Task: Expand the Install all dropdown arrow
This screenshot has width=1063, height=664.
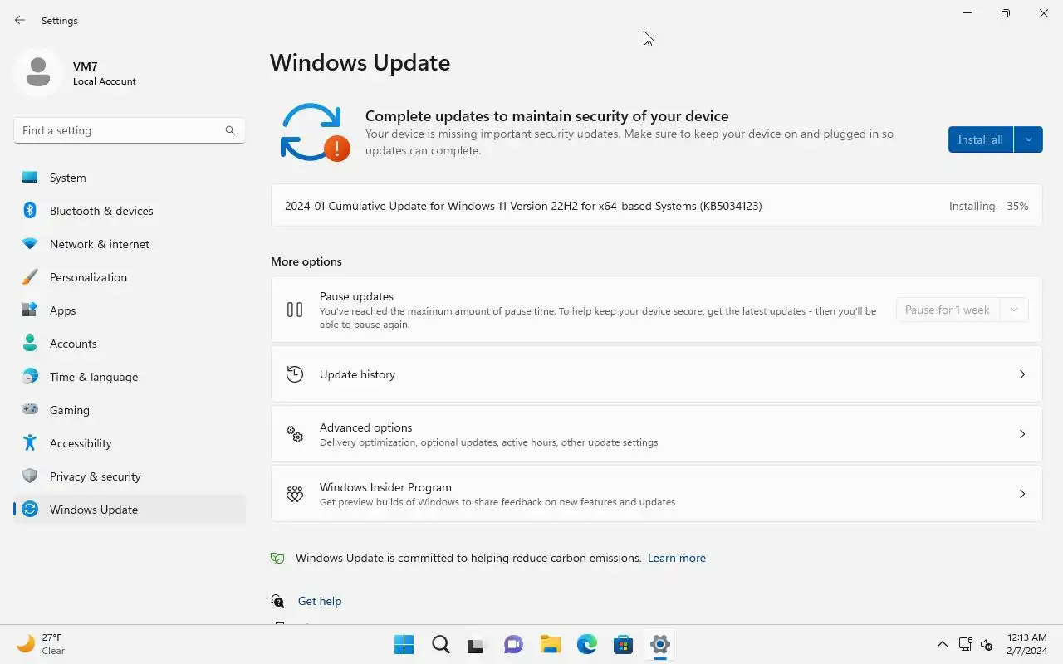Action: pyautogui.click(x=1029, y=139)
